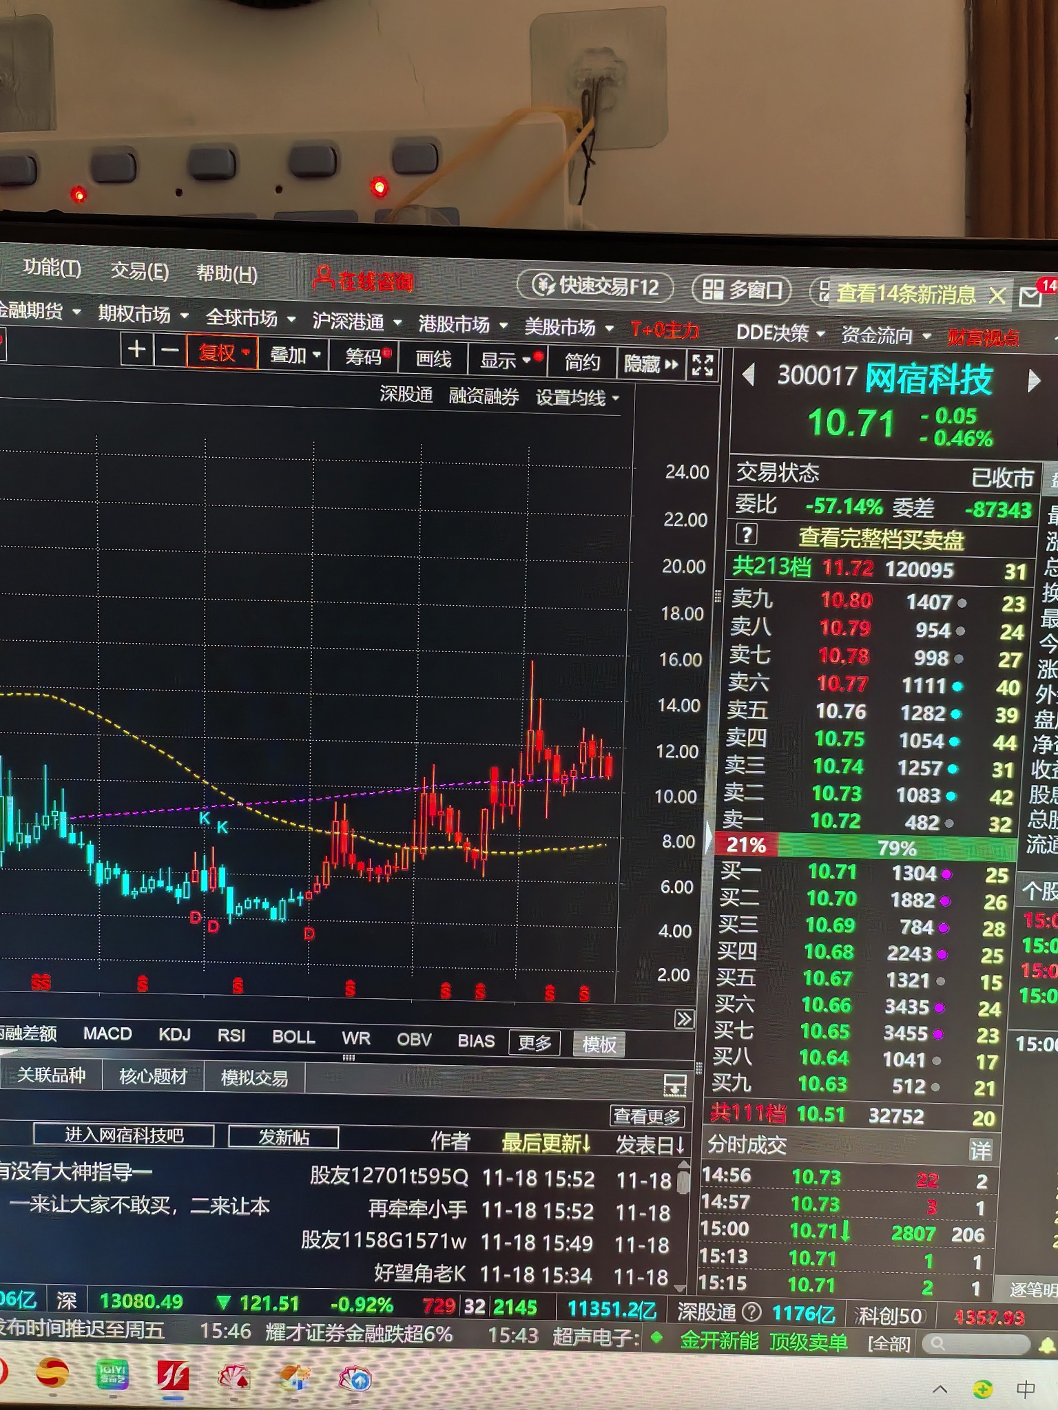Launch the card game taskbar icon
Viewport: 1058px width, 1410px height.
point(234,1378)
